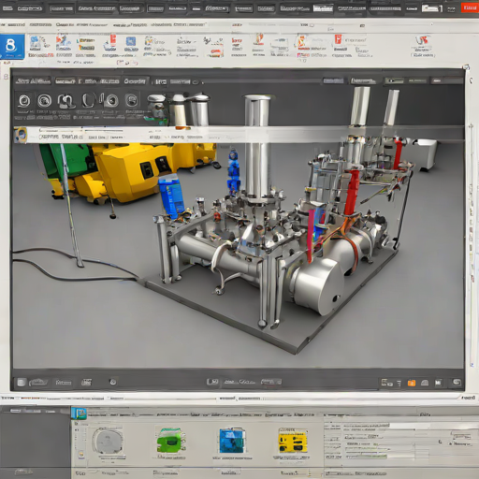
Task: Click the last circular icon in the viewport toolbar row
Action: click(132, 101)
